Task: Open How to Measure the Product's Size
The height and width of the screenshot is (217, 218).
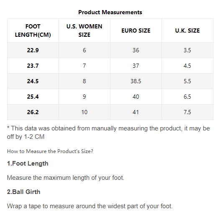Action: pyautogui.click(x=50, y=151)
